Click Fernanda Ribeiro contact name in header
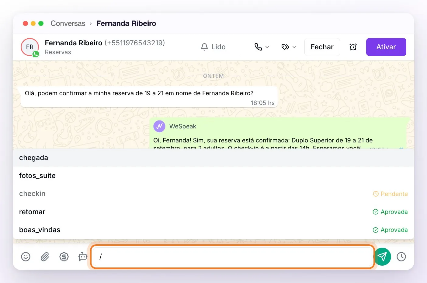The width and height of the screenshot is (427, 283). [x=73, y=43]
